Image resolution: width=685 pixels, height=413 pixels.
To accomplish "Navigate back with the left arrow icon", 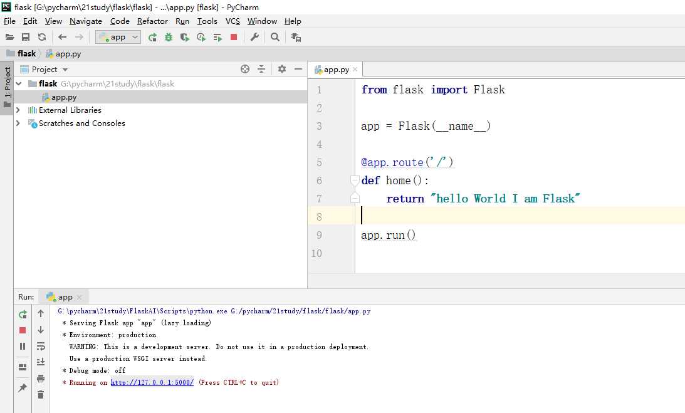I will coord(63,37).
